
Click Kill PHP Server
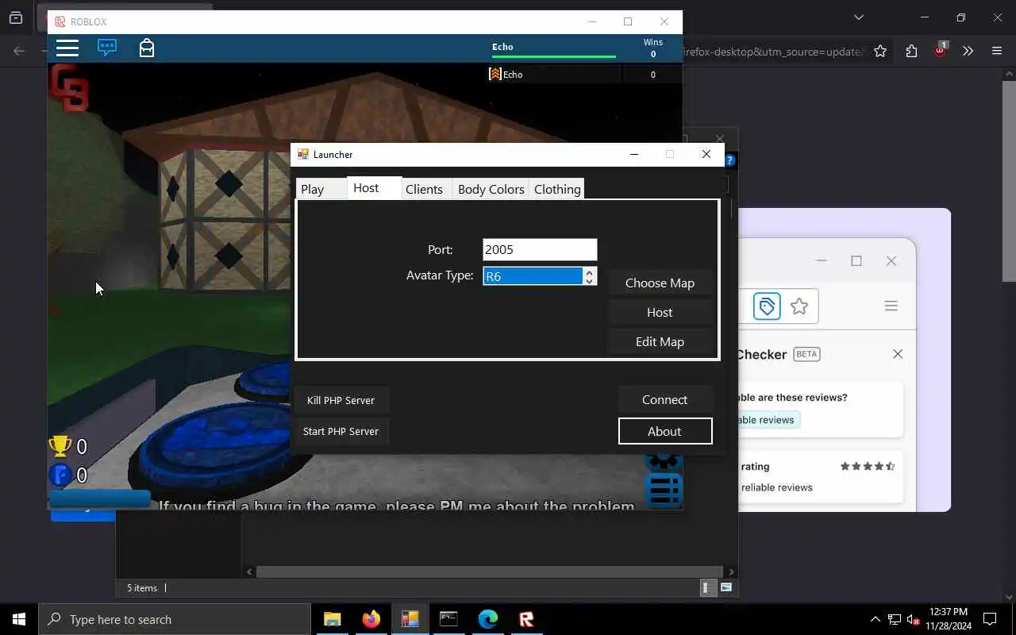click(x=341, y=400)
